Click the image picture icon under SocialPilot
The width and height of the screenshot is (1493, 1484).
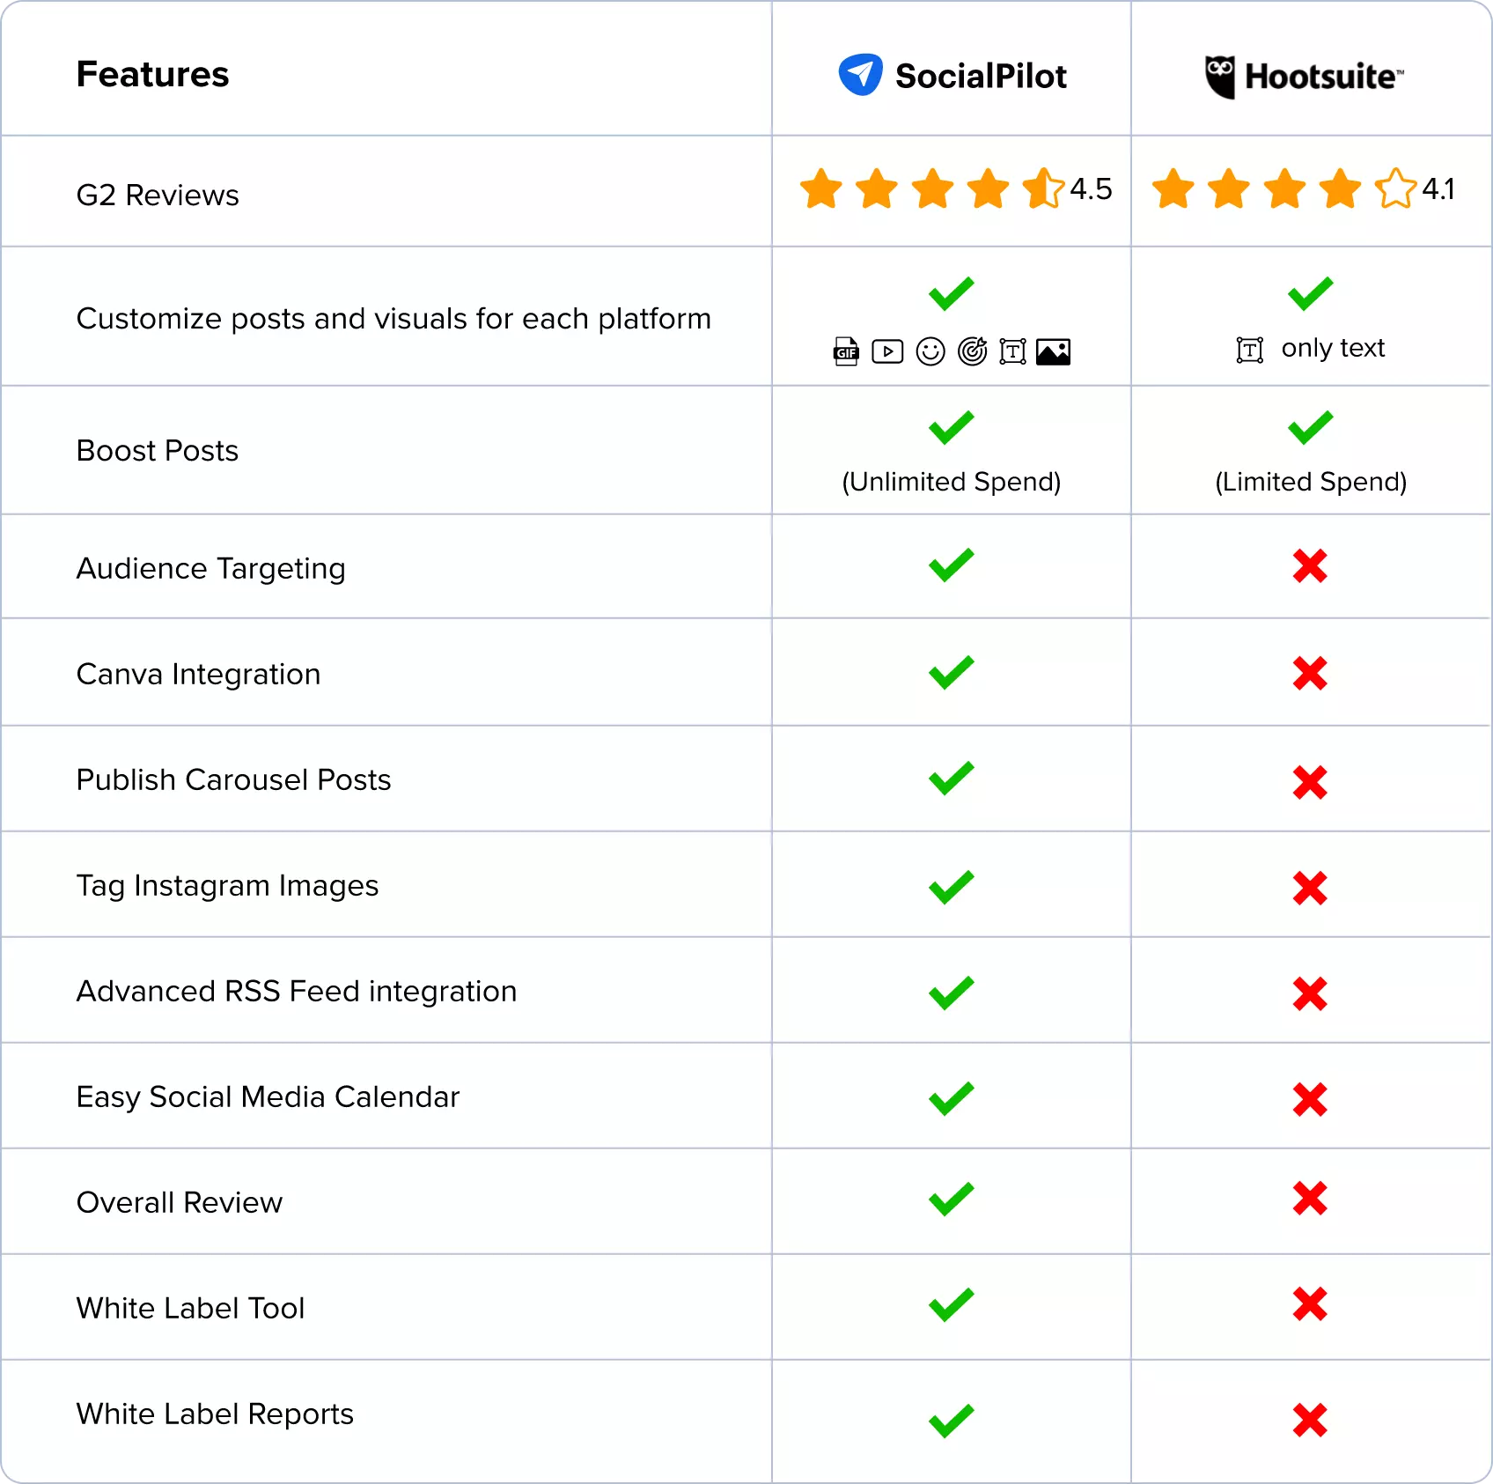tap(1053, 351)
